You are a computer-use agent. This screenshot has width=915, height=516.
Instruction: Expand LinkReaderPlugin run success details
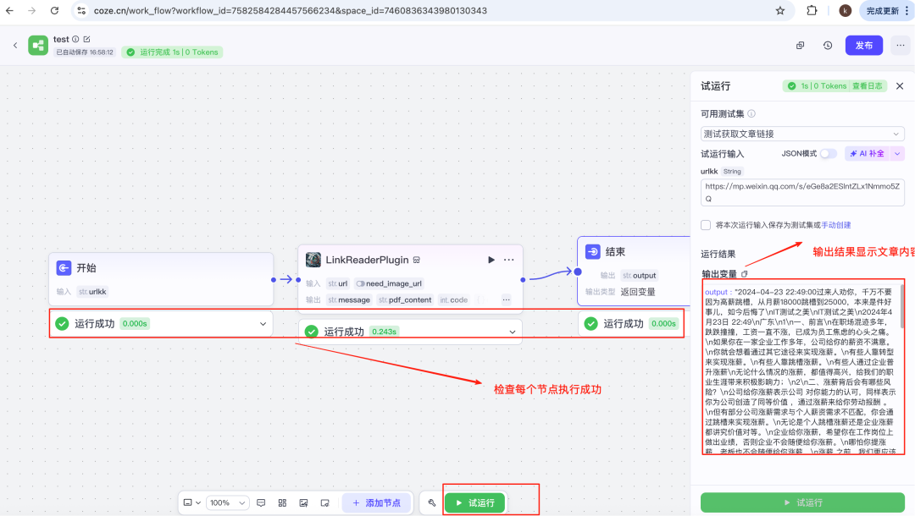pos(513,332)
